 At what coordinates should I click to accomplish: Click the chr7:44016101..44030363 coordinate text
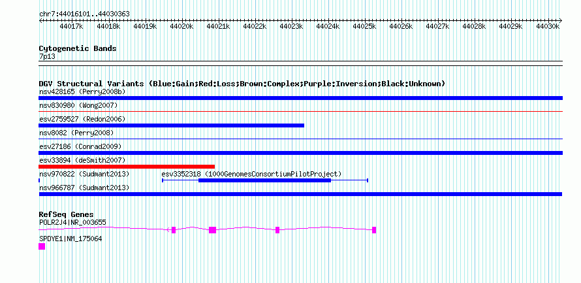(84, 14)
